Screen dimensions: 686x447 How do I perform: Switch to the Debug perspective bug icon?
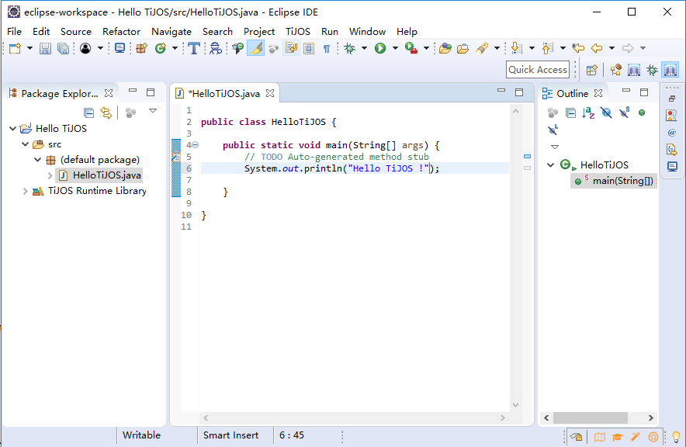click(653, 70)
